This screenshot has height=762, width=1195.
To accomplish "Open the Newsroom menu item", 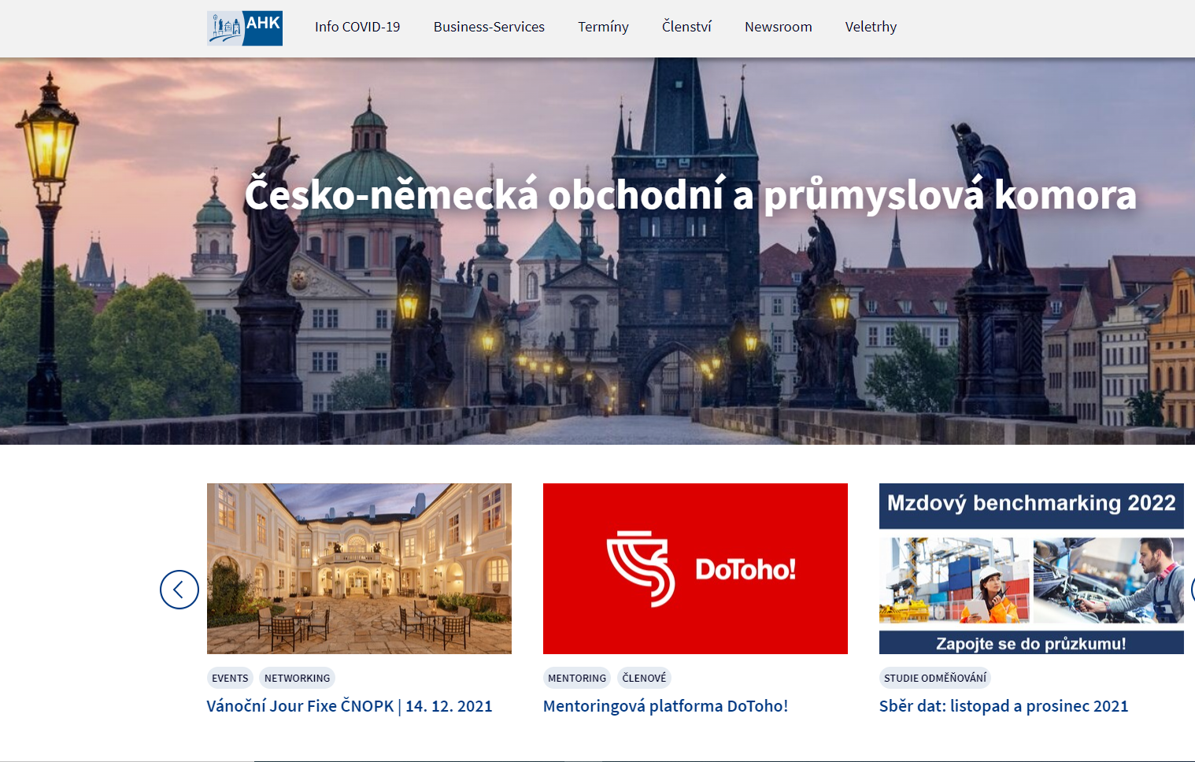I will [779, 27].
